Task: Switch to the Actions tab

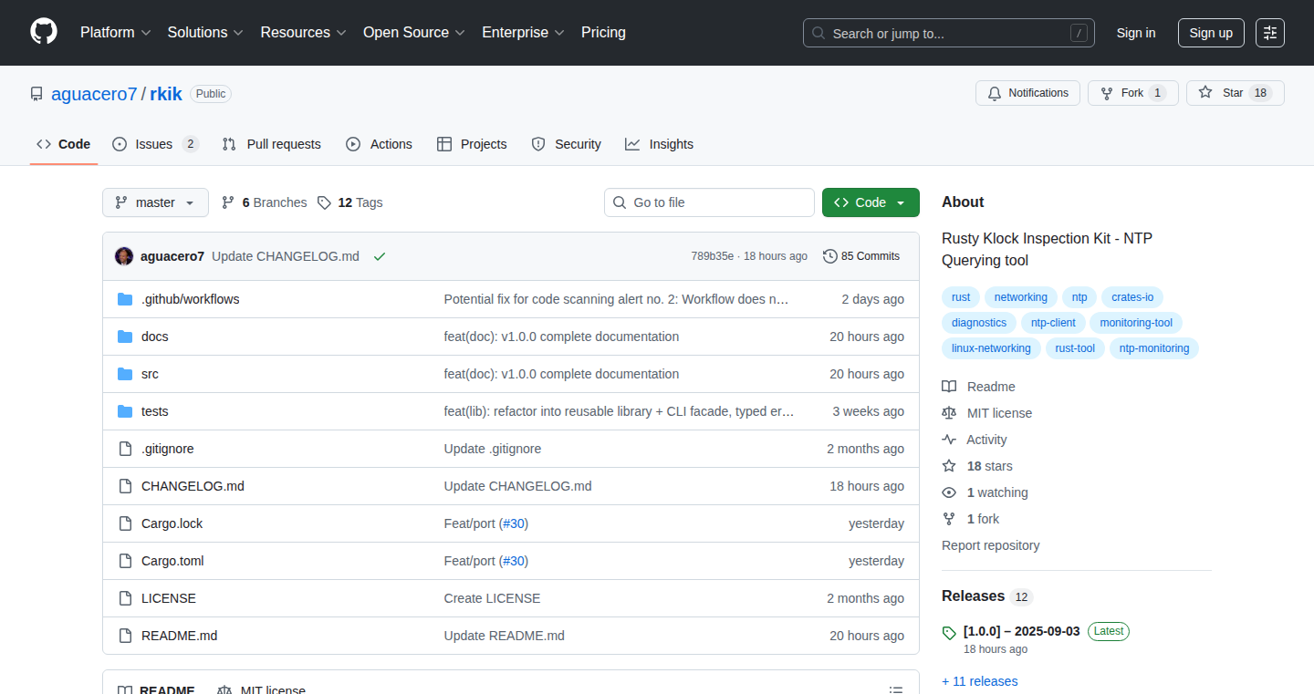Action: click(379, 144)
